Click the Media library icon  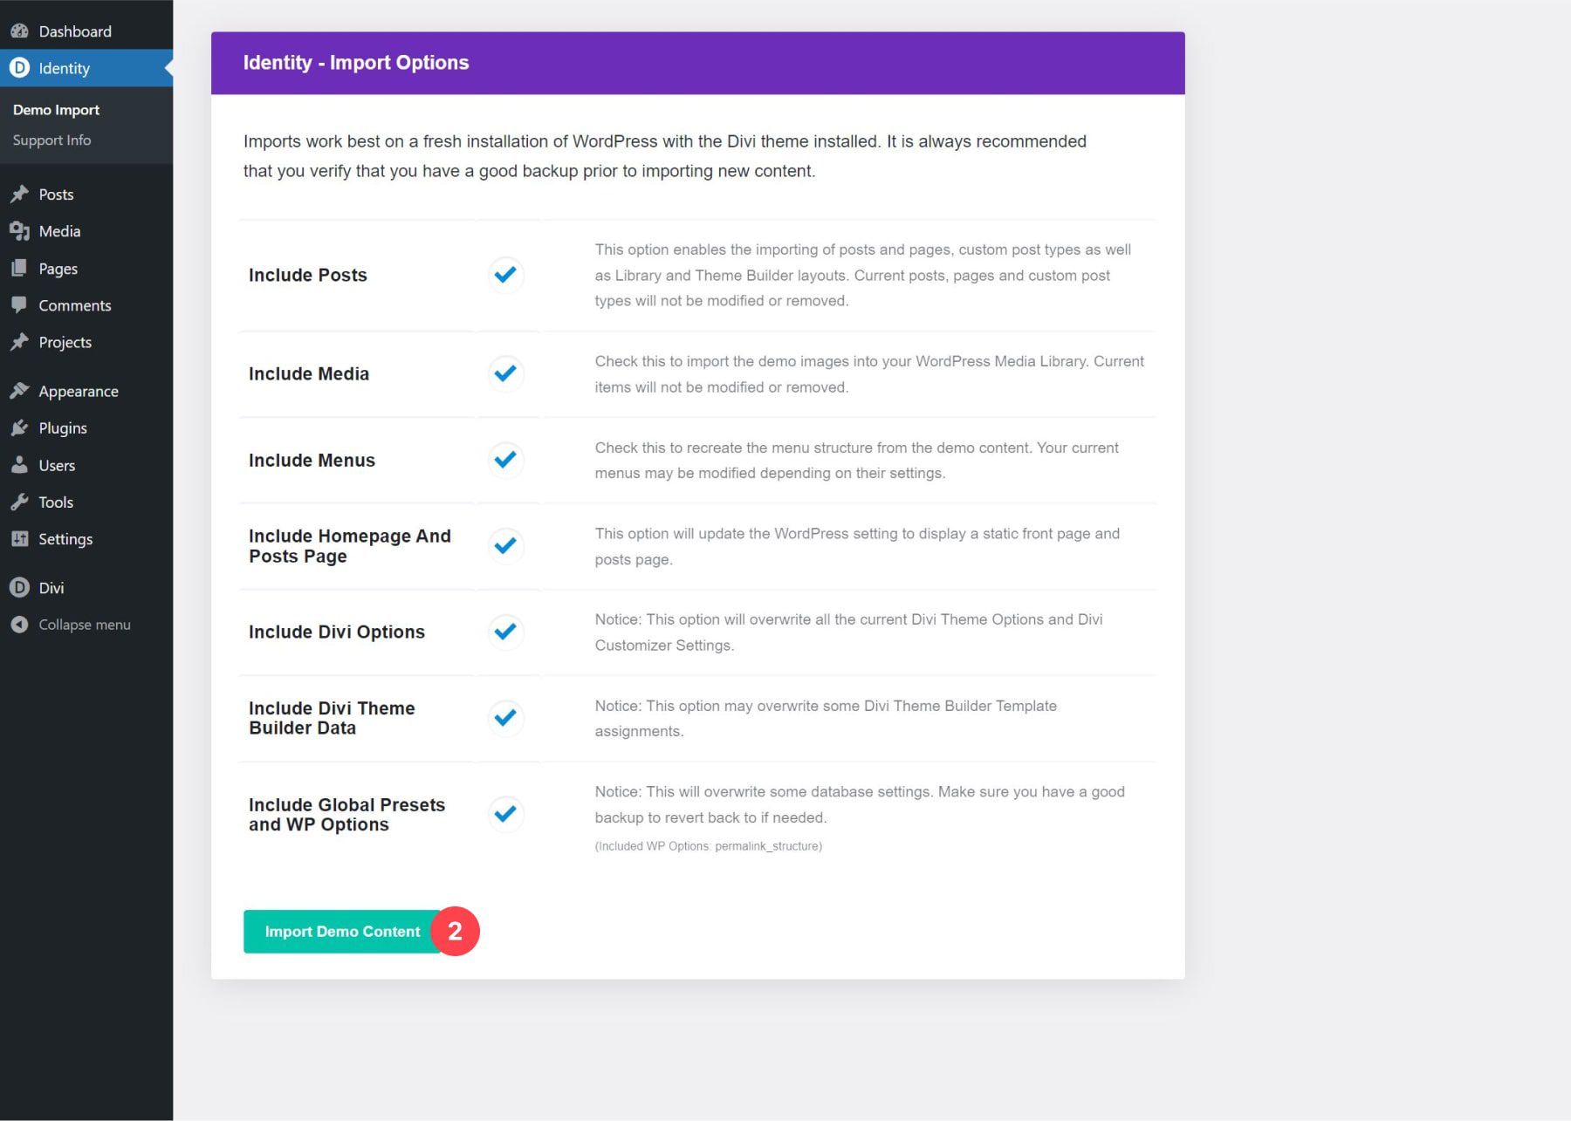(x=19, y=231)
